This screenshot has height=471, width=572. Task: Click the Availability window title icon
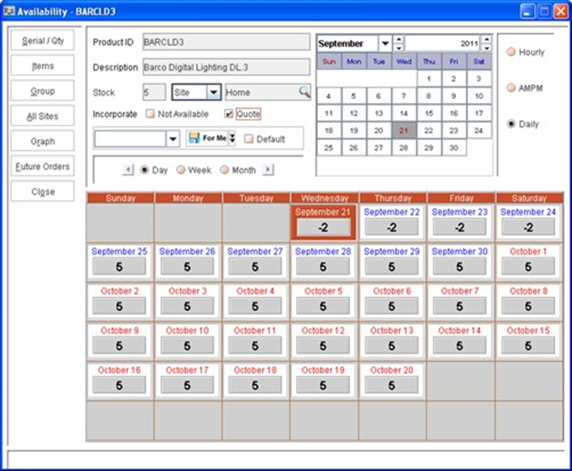point(9,11)
